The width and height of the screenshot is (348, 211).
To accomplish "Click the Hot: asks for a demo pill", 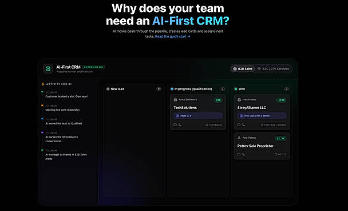I will click(x=262, y=116).
